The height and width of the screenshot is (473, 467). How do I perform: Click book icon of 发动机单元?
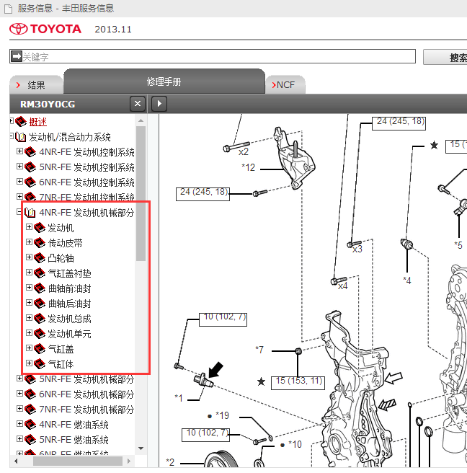[40, 334]
